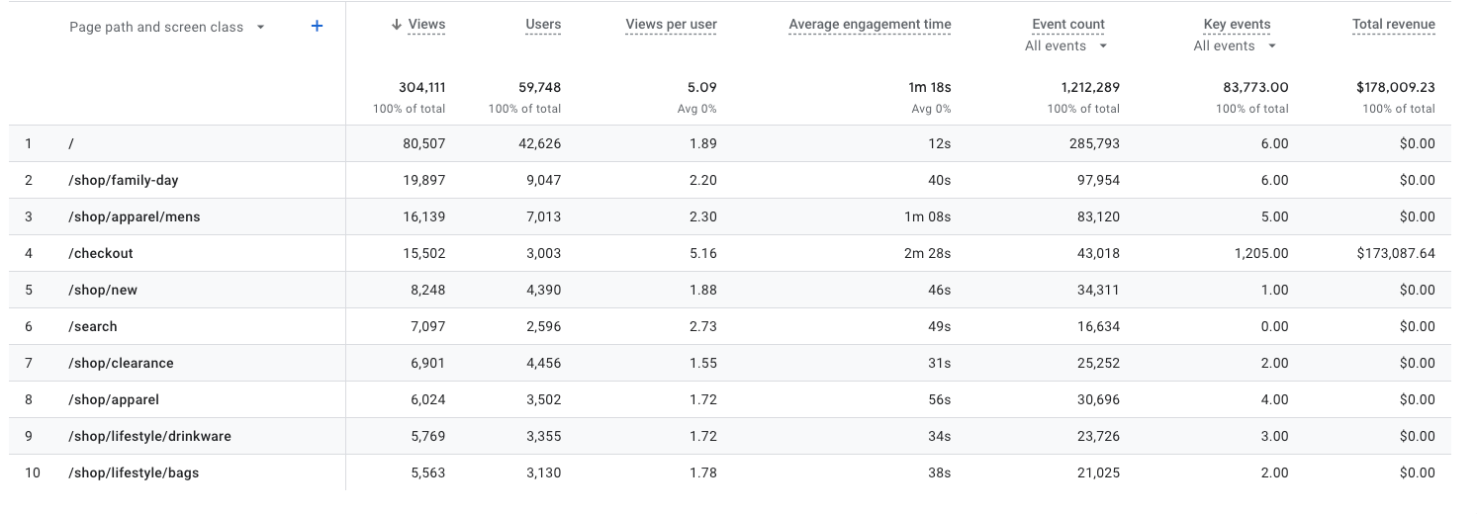1477x514 pixels.
Task: Click the /shop/new page path
Action: pos(103,291)
